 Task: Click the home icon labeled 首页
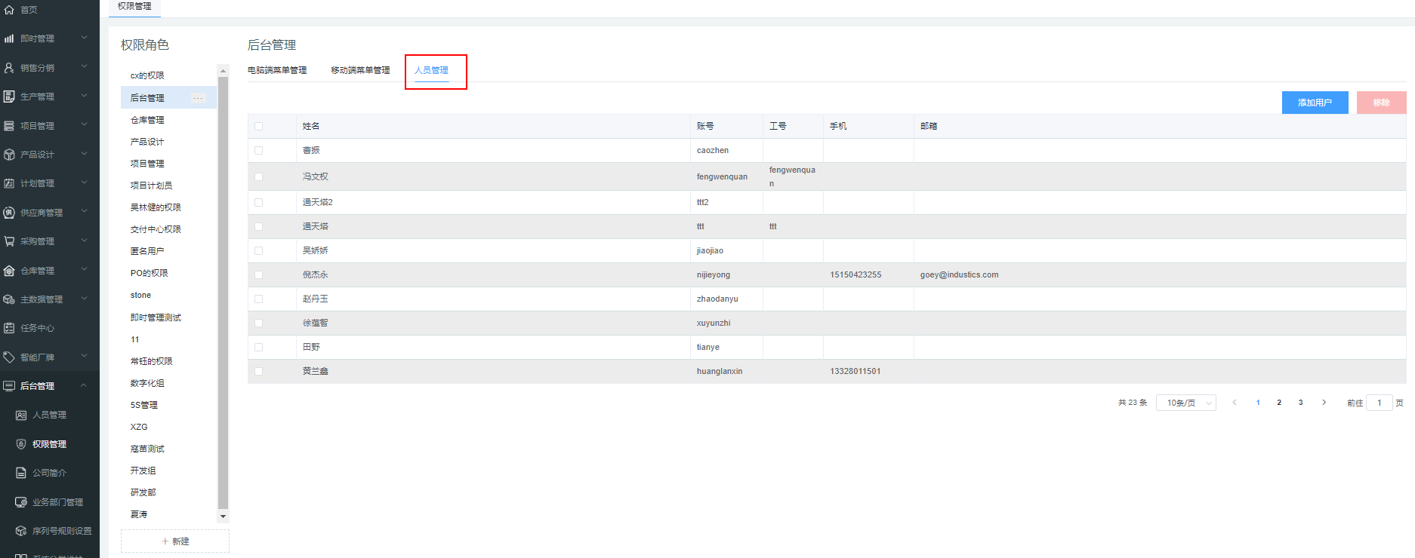9,10
